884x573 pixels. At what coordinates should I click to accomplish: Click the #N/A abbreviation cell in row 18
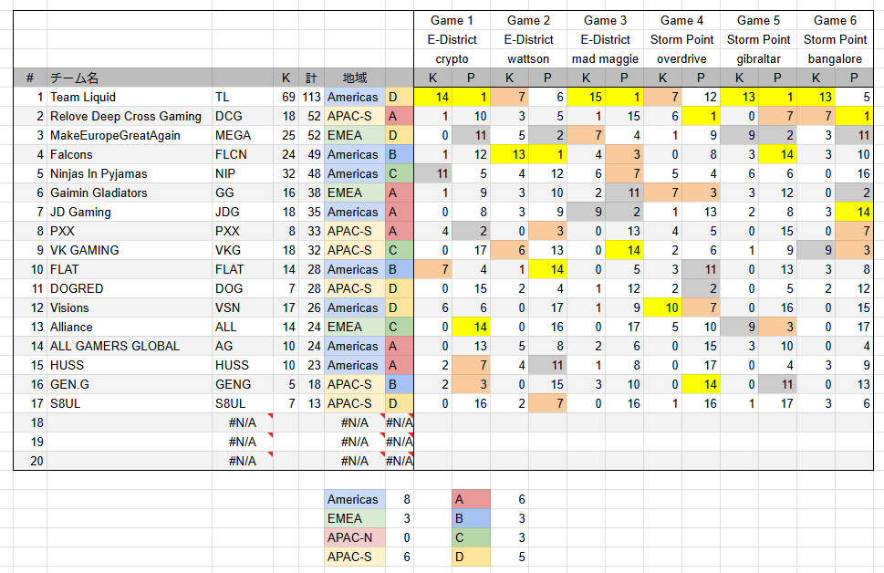click(x=243, y=423)
